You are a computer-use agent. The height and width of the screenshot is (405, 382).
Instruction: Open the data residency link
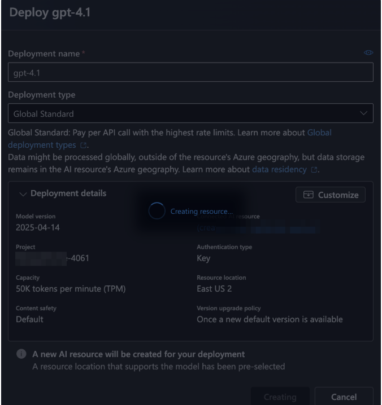[279, 169]
